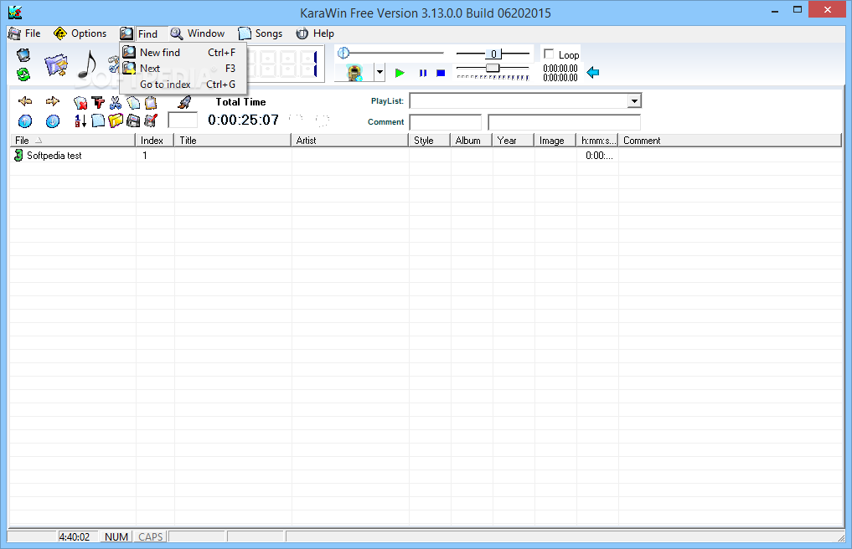The image size is (852, 549).
Task: Select Go to index menu entry
Action: 183,85
